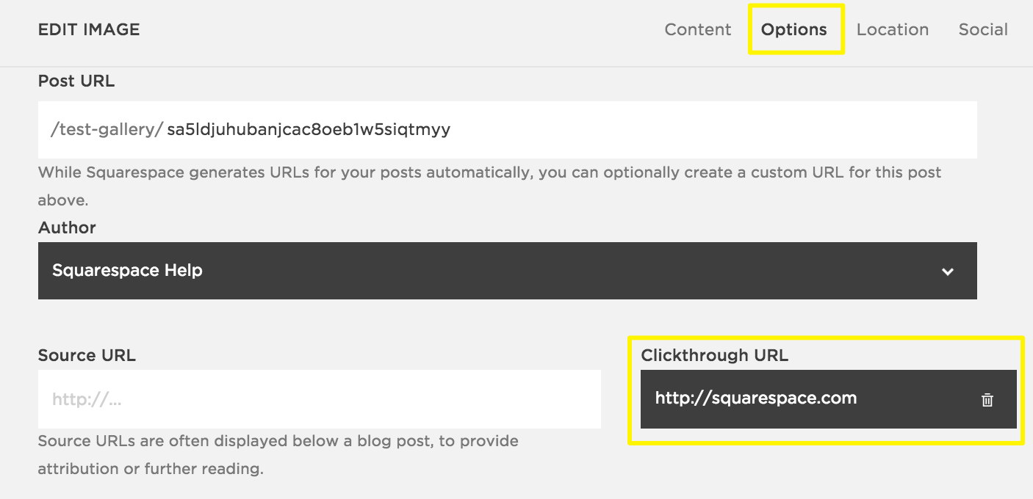1033x499 pixels.
Task: Go to the Social tab
Action: tap(983, 29)
